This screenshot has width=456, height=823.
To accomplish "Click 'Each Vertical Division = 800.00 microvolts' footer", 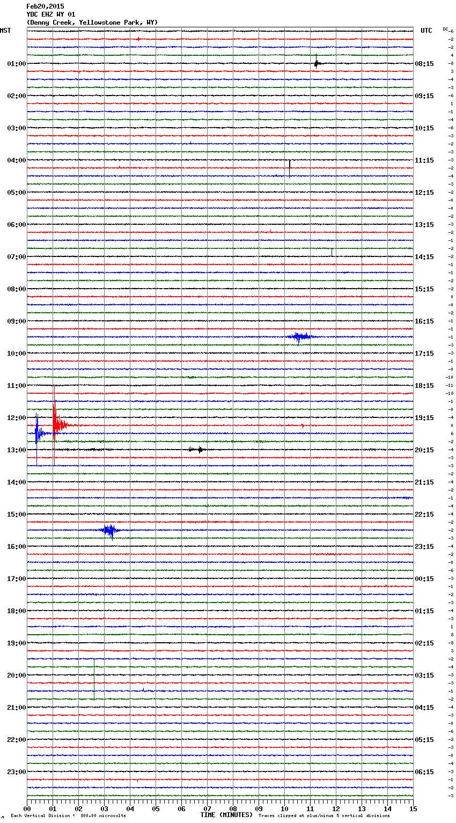I will click(x=68, y=816).
